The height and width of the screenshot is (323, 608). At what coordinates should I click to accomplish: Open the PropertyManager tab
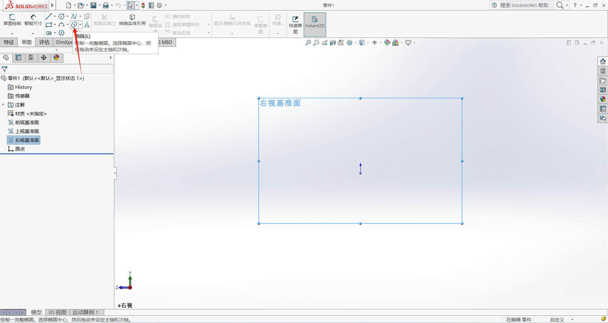[18, 58]
